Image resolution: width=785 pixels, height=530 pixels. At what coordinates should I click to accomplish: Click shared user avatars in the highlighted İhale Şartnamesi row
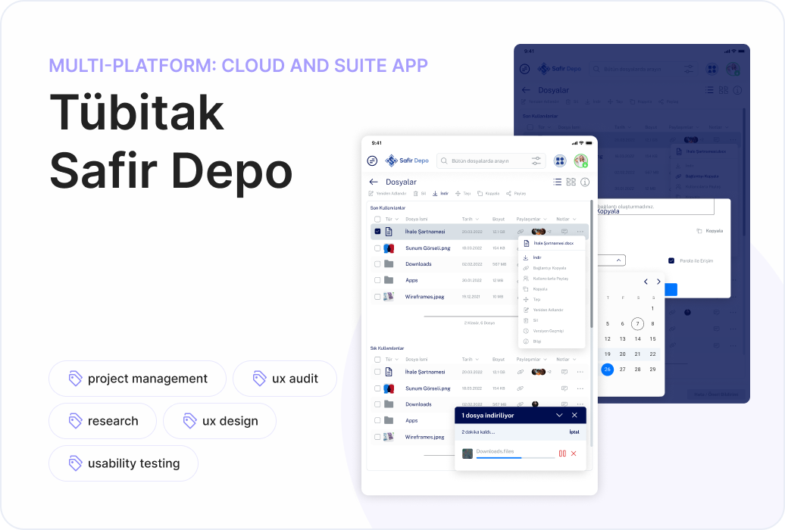tap(538, 232)
